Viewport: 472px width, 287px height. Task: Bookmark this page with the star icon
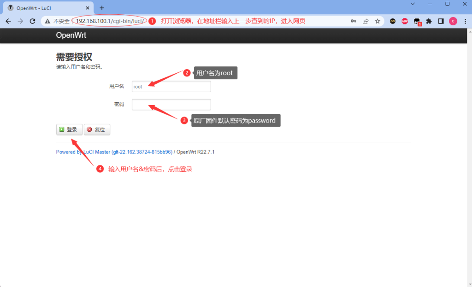point(378,21)
